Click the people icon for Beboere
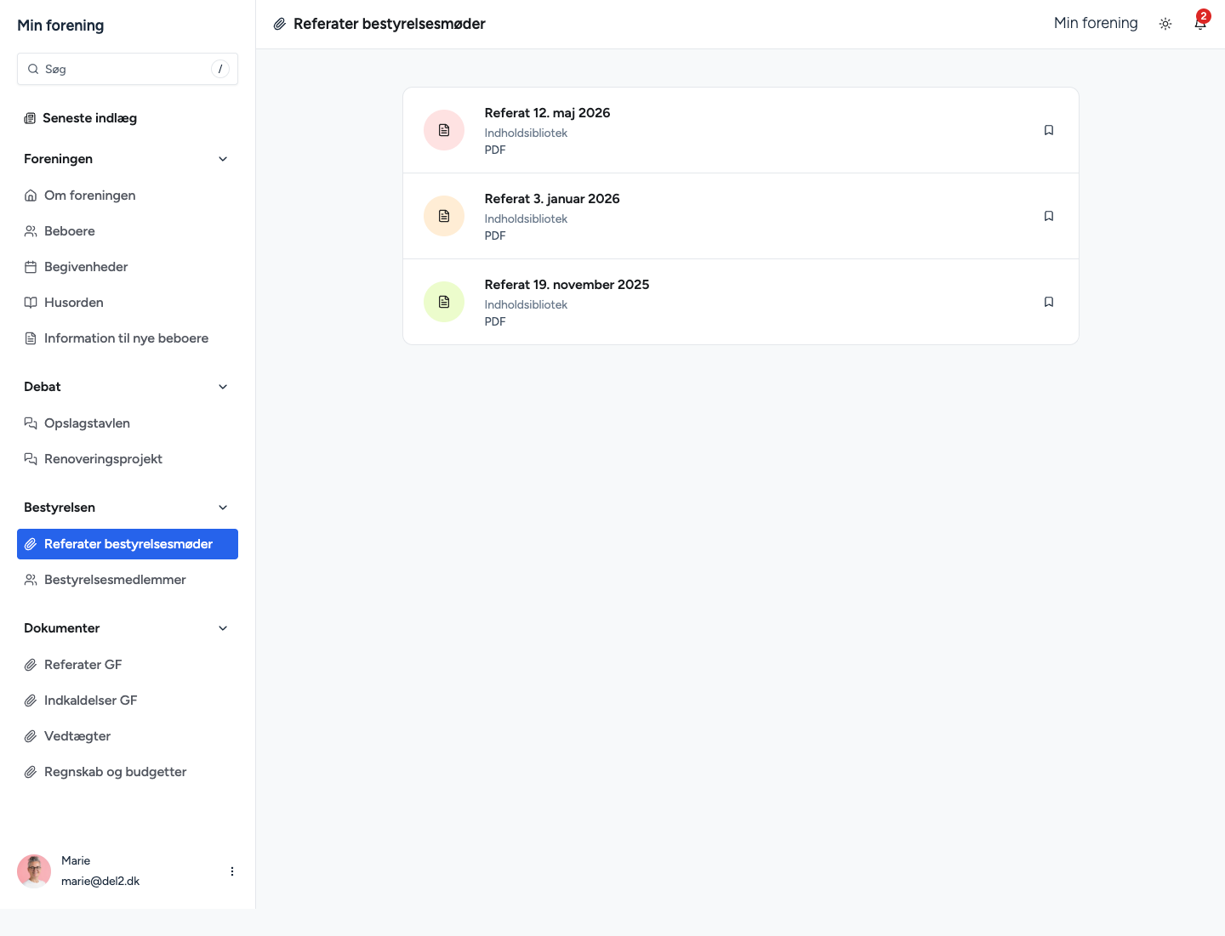Image resolution: width=1225 pixels, height=936 pixels. (31, 231)
